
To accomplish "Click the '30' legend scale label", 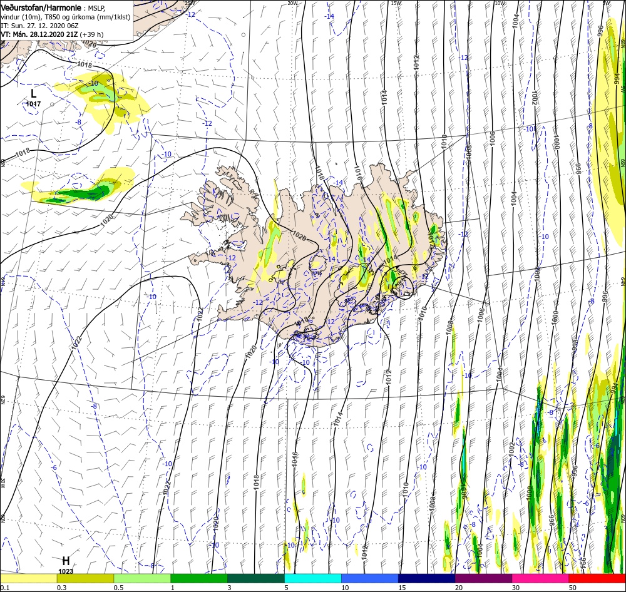I will [516, 588].
